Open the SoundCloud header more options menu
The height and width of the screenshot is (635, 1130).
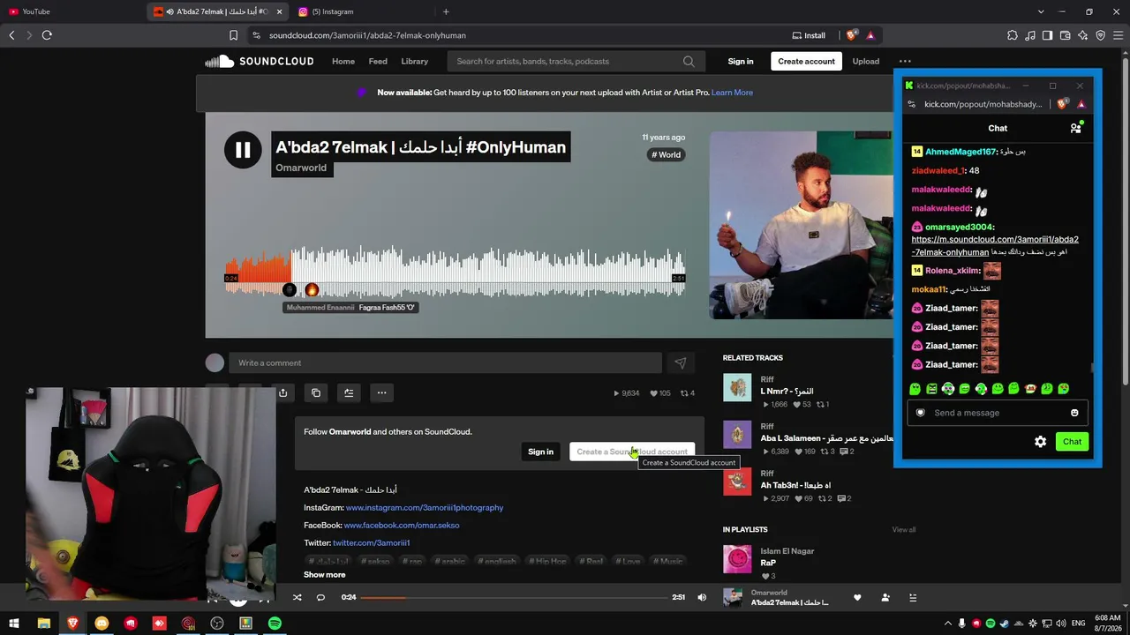point(905,62)
